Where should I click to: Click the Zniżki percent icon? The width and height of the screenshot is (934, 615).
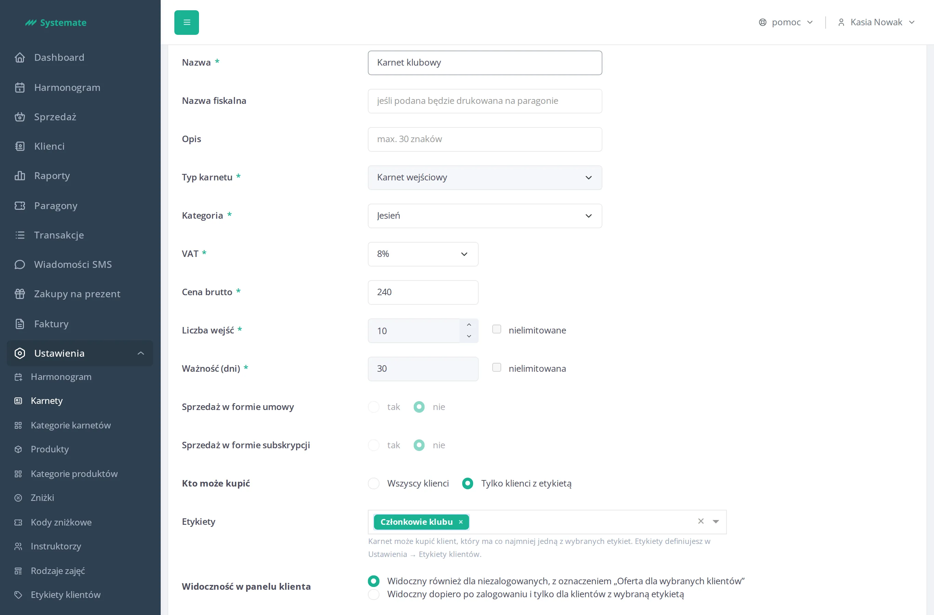(x=18, y=498)
